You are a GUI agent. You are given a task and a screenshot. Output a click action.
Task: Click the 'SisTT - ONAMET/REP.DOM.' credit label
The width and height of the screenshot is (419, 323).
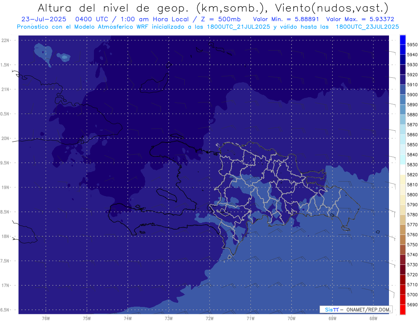356,309
